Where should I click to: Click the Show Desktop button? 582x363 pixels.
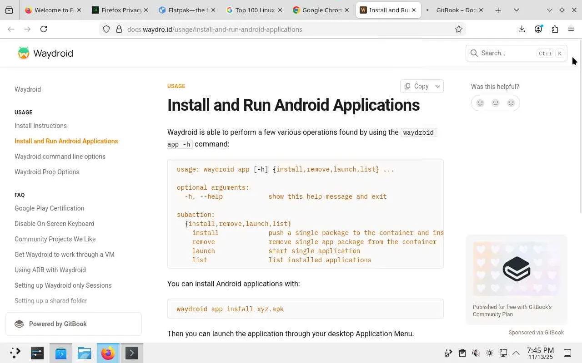point(567,353)
